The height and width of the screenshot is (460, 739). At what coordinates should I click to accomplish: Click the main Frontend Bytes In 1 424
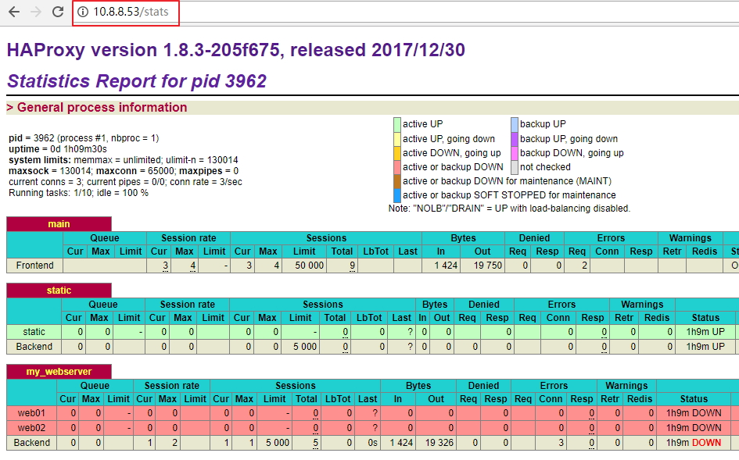tap(446, 266)
